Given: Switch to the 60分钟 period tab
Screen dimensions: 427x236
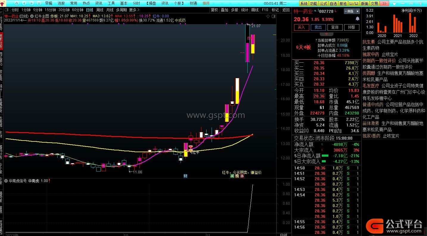Looking at the screenshot, I should click(78, 10).
